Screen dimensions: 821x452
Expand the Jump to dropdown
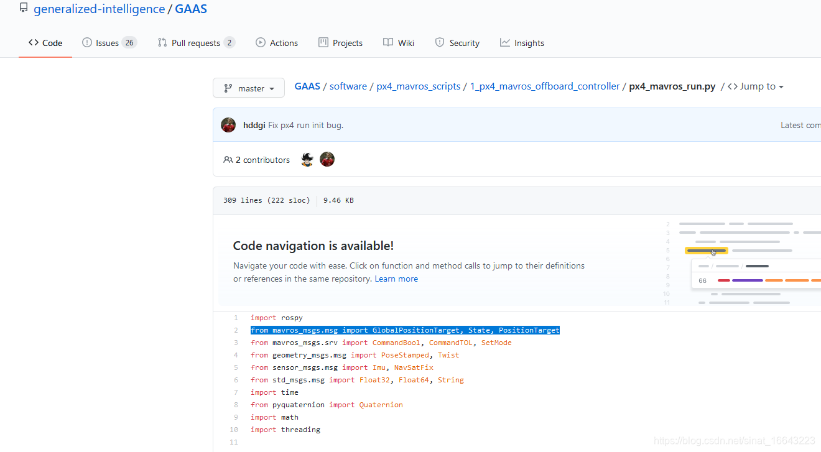(x=756, y=86)
